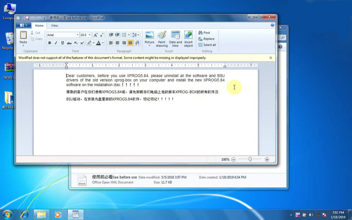352x220 pixels.
Task: Click the Paste clipboard icon
Action: (23, 35)
